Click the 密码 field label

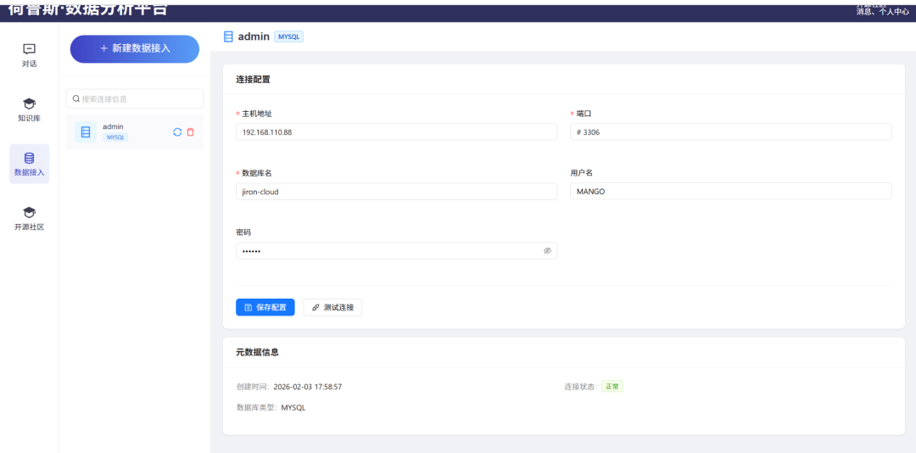point(243,232)
